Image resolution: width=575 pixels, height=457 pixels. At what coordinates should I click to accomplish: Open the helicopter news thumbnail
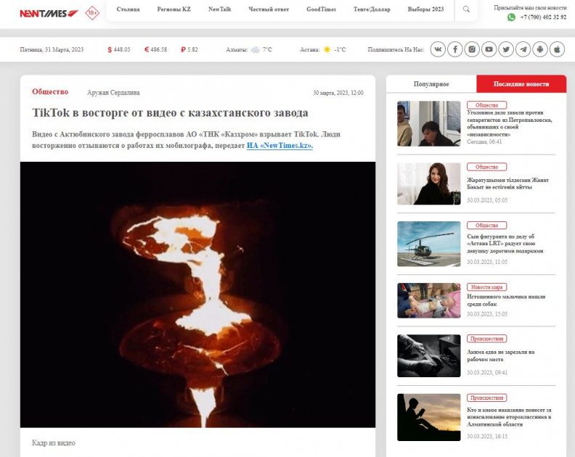pos(428,244)
